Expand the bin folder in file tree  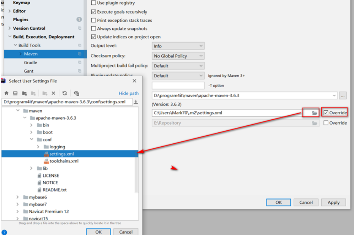(31, 125)
